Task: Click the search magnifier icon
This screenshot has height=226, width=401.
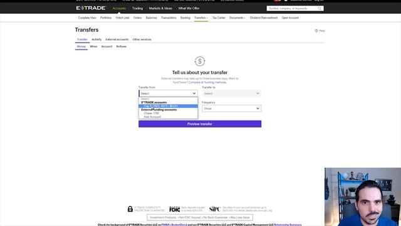Action: pyautogui.click(x=320, y=8)
